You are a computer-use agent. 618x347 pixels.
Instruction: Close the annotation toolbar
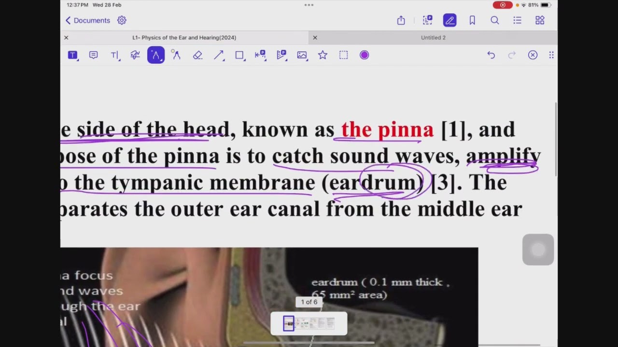[x=533, y=55]
